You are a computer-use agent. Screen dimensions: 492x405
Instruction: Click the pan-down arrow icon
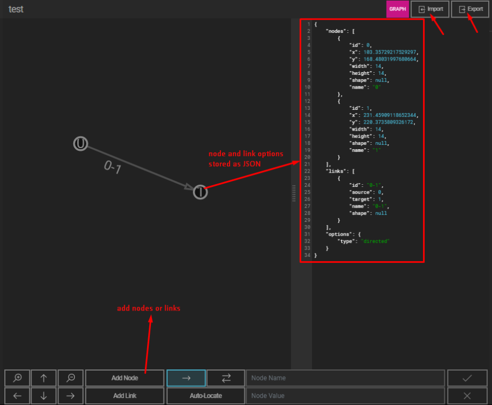44,396
